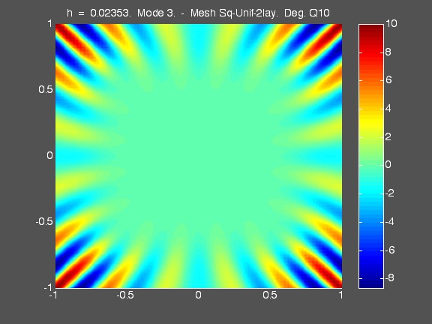Click the x-axis tick label '1'
The image size is (432, 324).
tap(340, 295)
